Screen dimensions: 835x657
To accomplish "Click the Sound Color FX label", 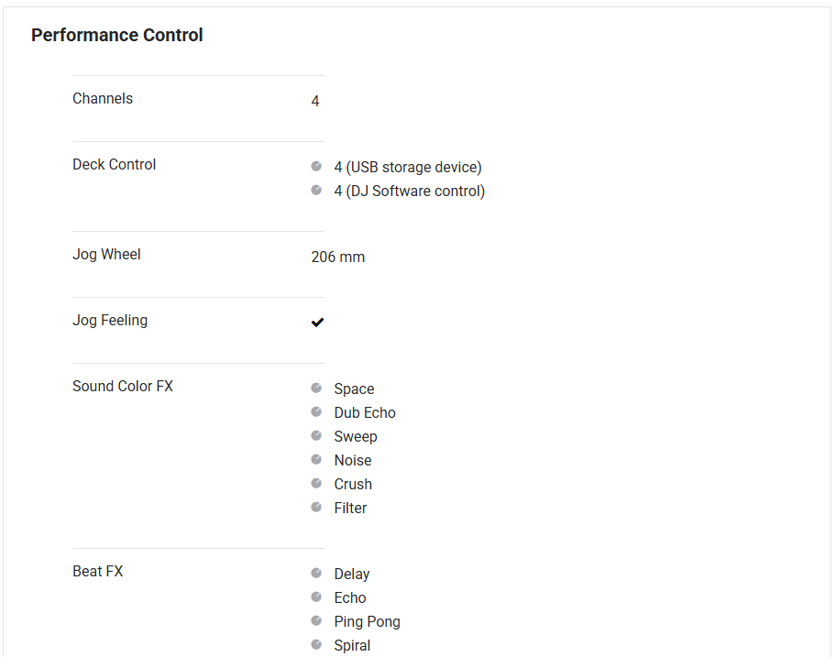I will click(x=123, y=387).
